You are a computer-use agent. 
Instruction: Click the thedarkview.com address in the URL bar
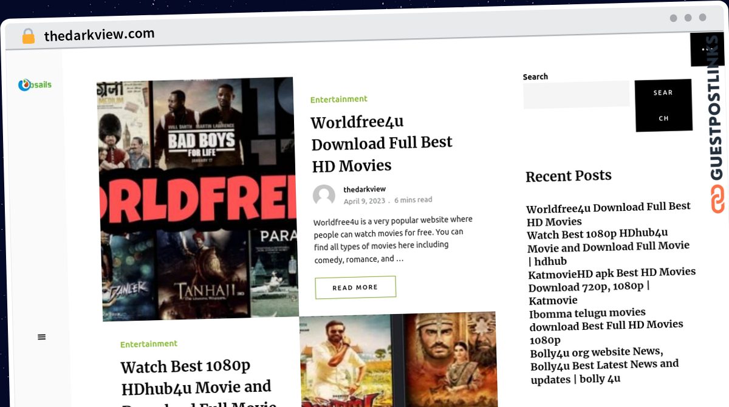click(x=99, y=35)
